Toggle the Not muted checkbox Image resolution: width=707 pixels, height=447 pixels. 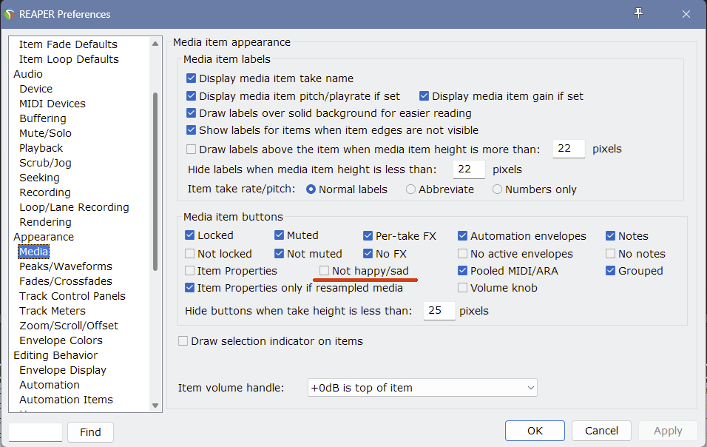279,254
